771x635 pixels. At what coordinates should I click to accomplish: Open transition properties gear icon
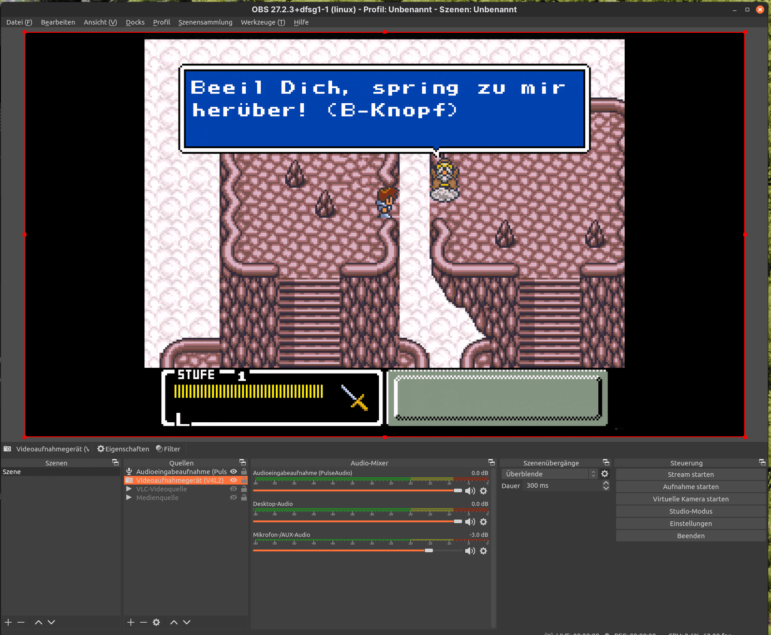pos(605,474)
